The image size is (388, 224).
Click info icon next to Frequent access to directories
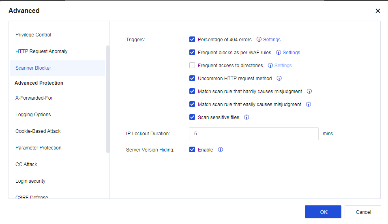coord(270,66)
